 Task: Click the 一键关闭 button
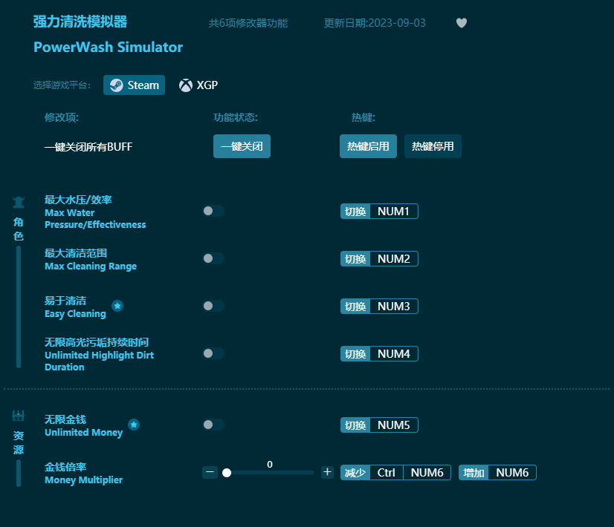click(242, 146)
